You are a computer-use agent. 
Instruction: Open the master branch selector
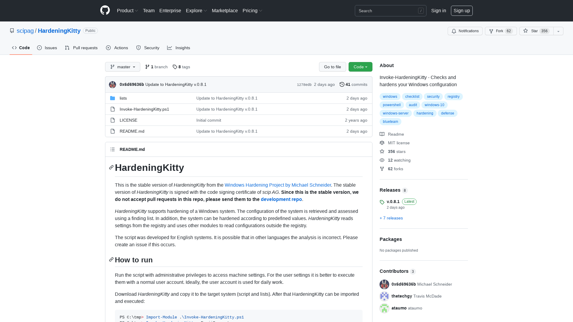122,67
